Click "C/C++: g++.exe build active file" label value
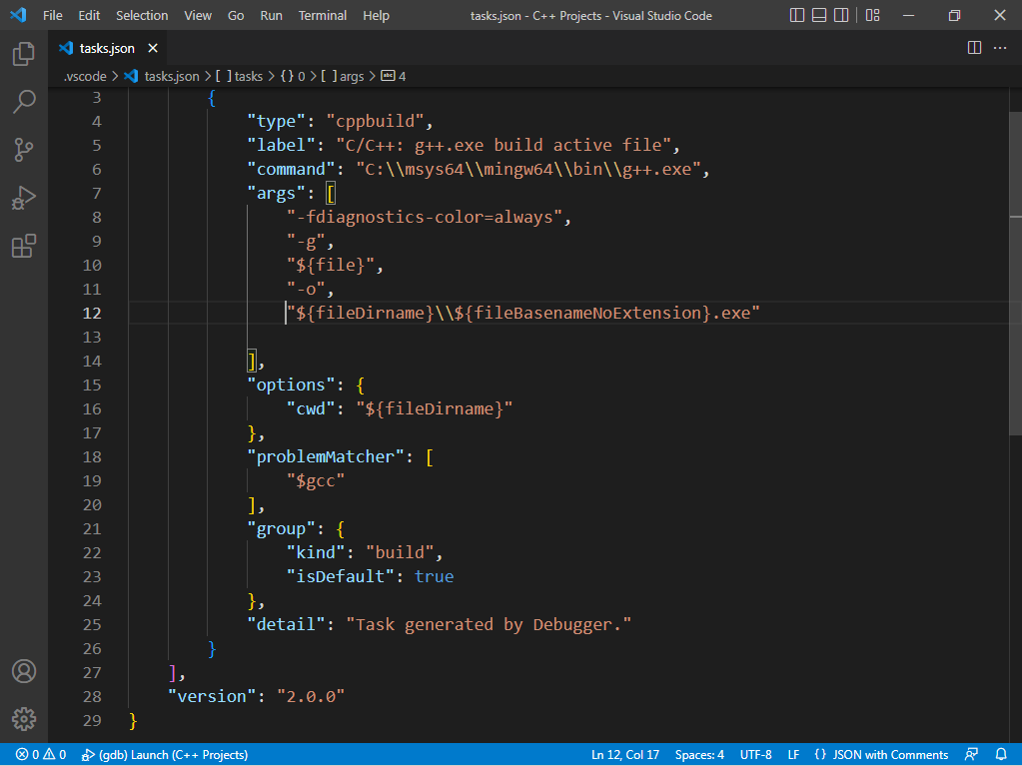Image resolution: width=1022 pixels, height=766 pixels. [504, 145]
